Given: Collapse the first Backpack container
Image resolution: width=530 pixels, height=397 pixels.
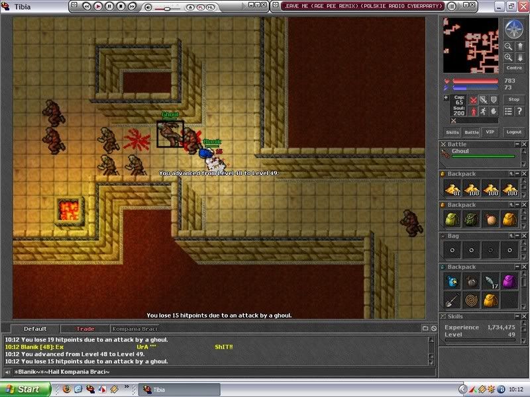Looking at the screenshot, I should pyautogui.click(x=517, y=174).
